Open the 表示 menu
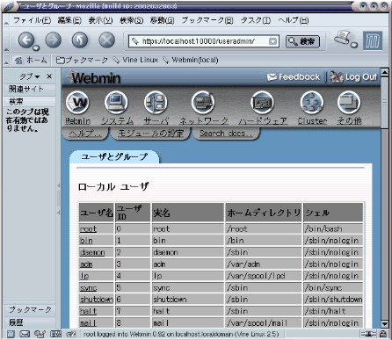The image size is (392, 340). point(100,20)
